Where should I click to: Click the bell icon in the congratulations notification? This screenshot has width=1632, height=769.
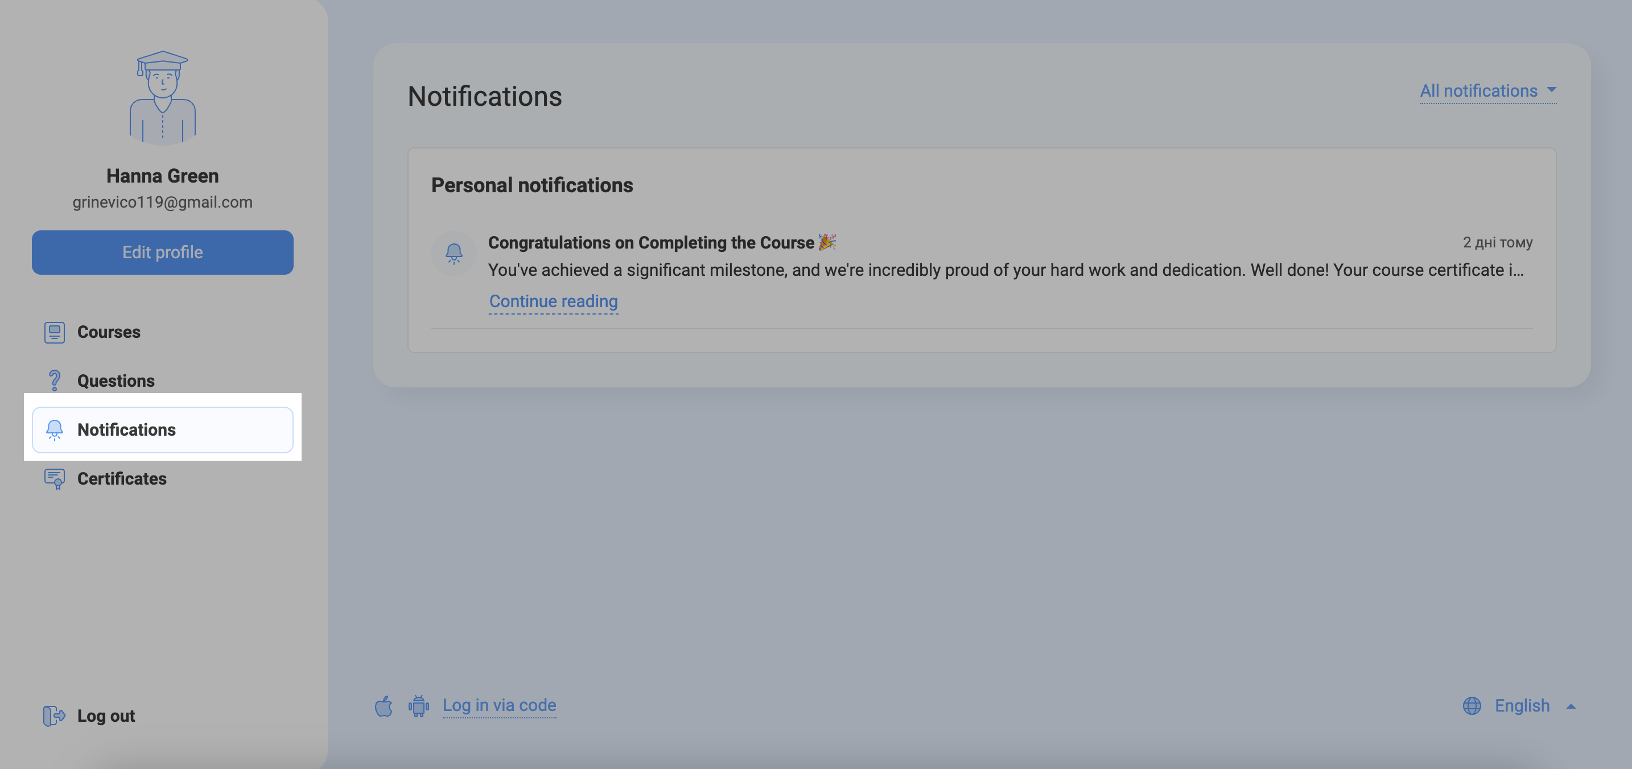(454, 253)
